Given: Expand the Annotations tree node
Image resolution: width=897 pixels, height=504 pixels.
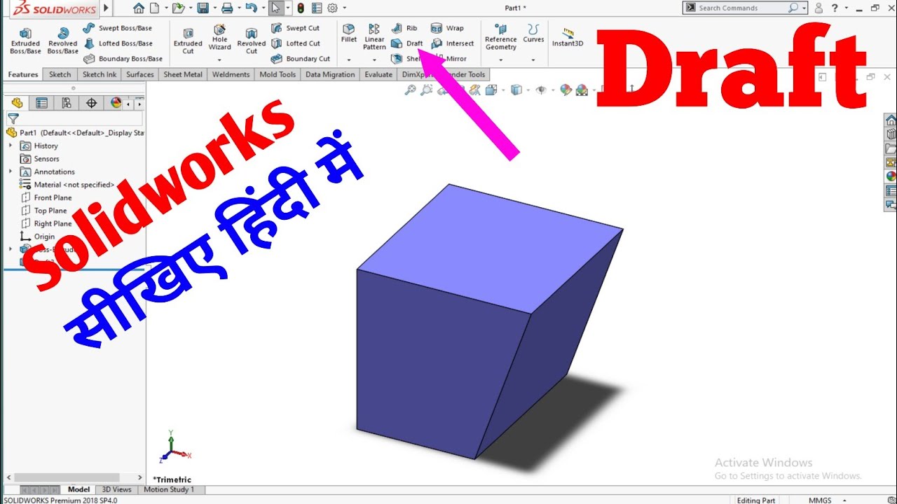Looking at the screenshot, I should [11, 171].
